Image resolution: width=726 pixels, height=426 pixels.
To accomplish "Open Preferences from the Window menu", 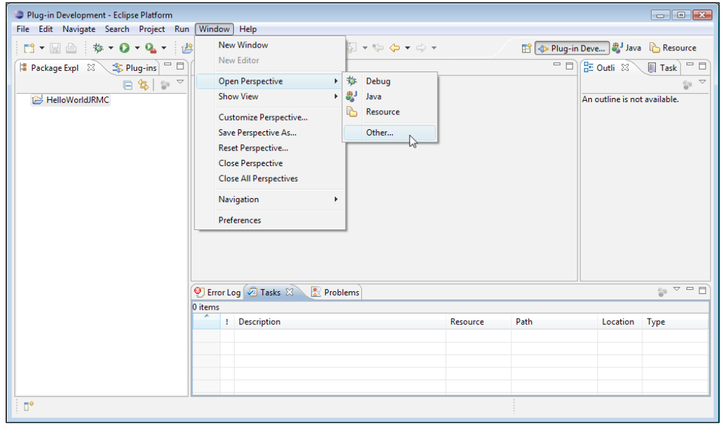I will [271, 220].
